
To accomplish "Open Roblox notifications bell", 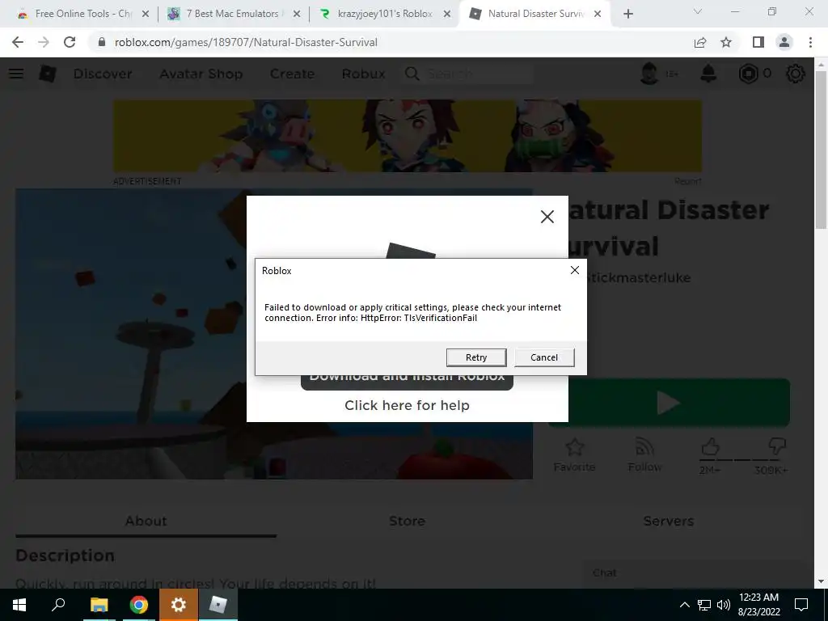I will click(x=708, y=74).
